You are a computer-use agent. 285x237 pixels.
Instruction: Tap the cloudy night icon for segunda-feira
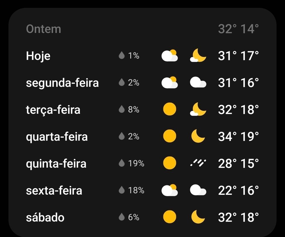coord(198,82)
